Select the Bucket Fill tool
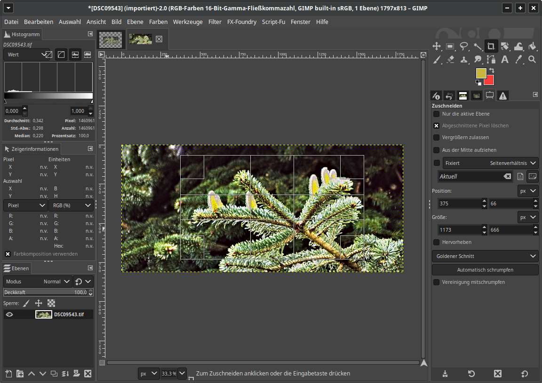 point(532,46)
